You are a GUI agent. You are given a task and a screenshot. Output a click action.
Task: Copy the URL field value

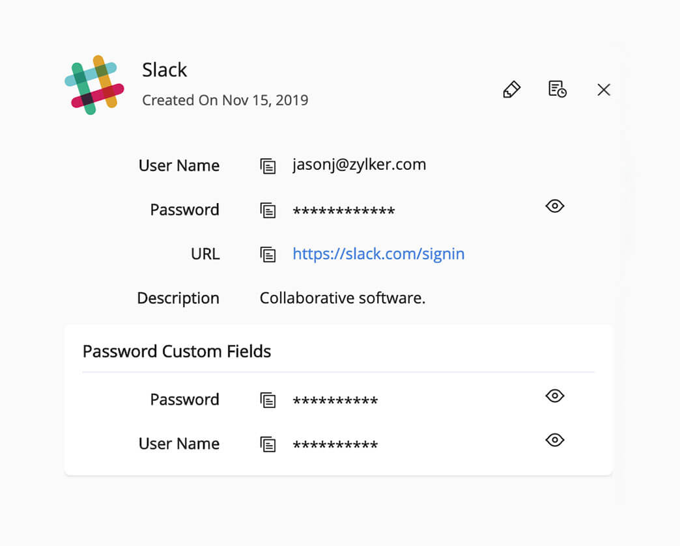(x=268, y=254)
